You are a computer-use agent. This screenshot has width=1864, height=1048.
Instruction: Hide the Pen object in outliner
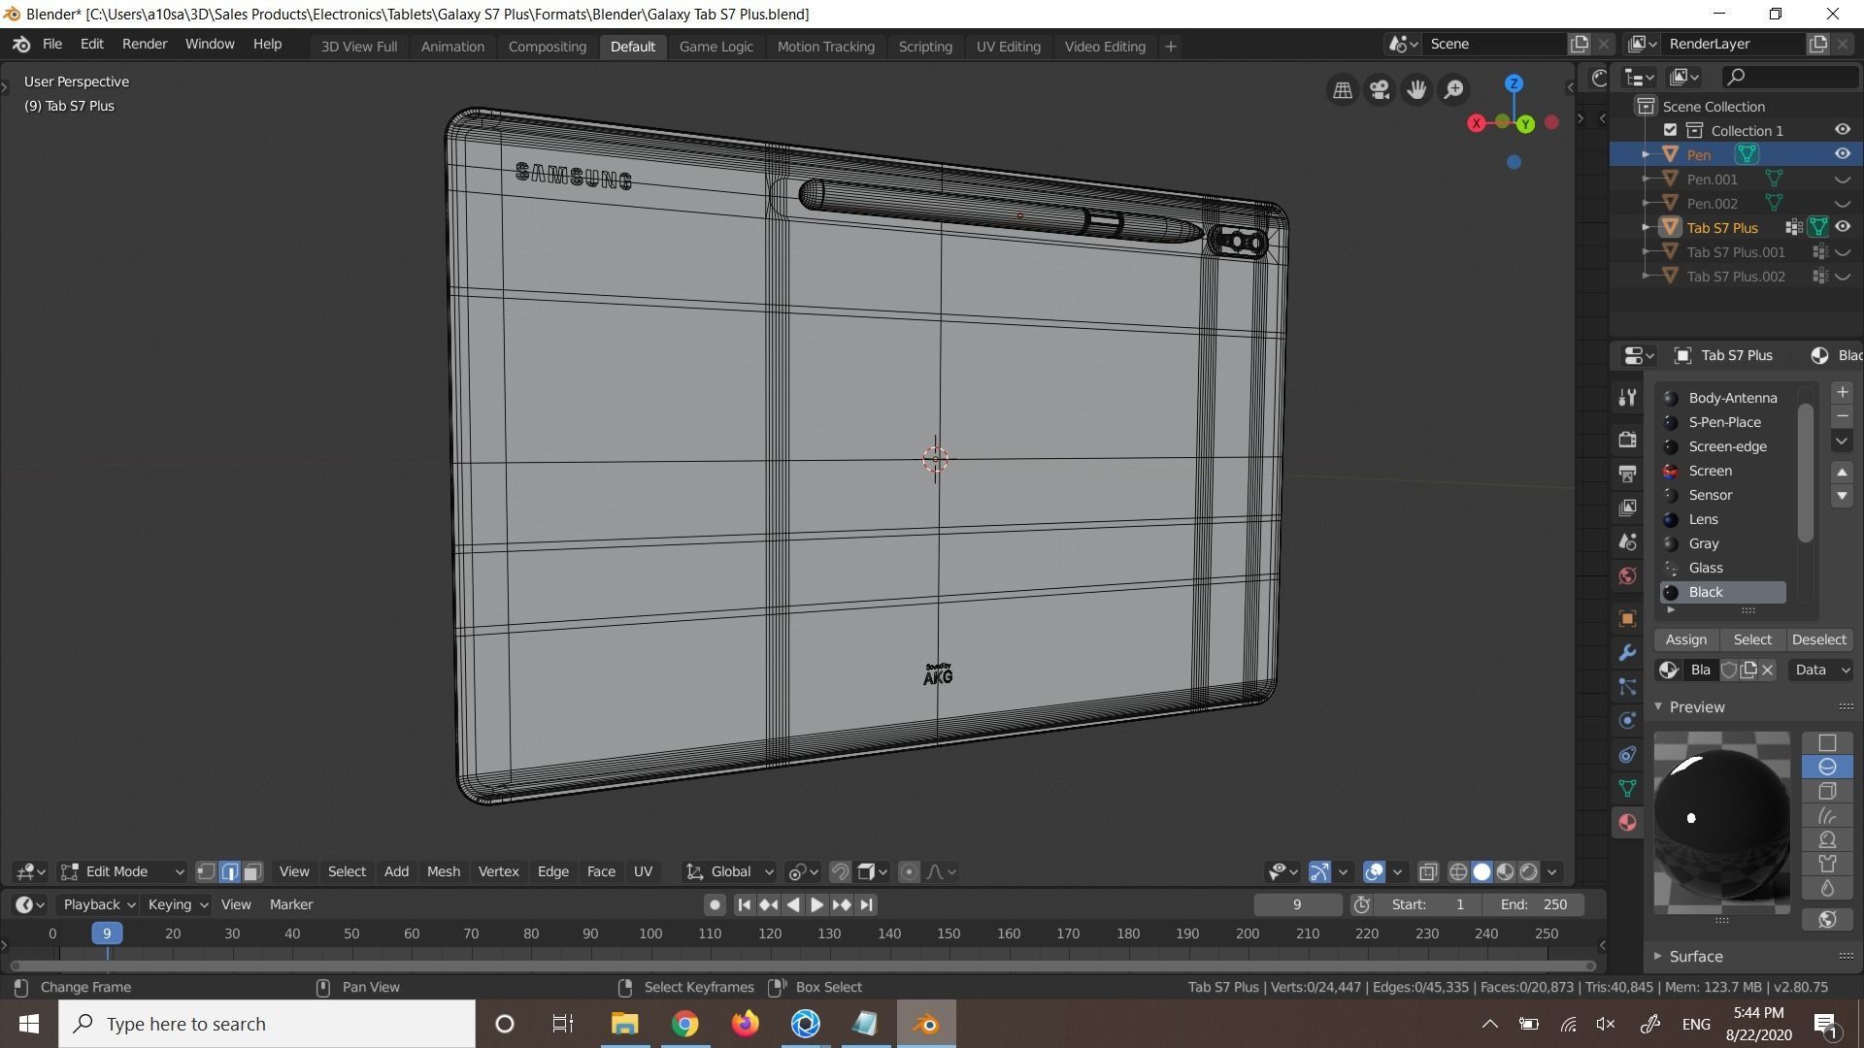[1842, 154]
